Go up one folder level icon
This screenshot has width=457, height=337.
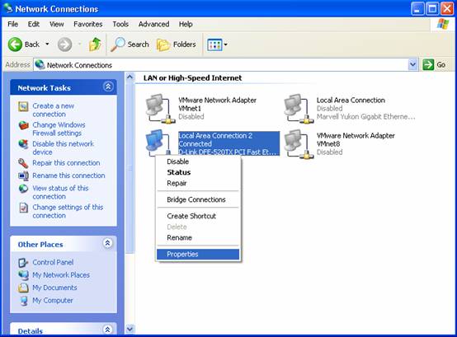pos(95,44)
